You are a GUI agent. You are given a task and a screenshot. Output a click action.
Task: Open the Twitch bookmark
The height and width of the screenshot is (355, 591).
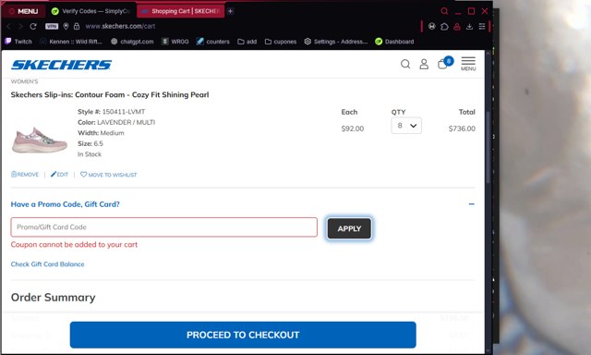tap(18, 42)
